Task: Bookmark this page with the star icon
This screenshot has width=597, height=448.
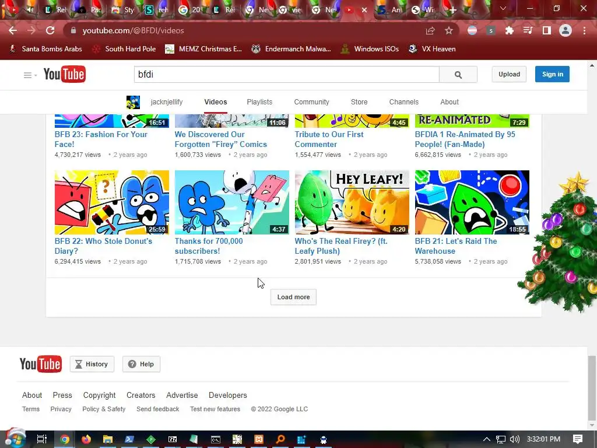Action: 449,30
